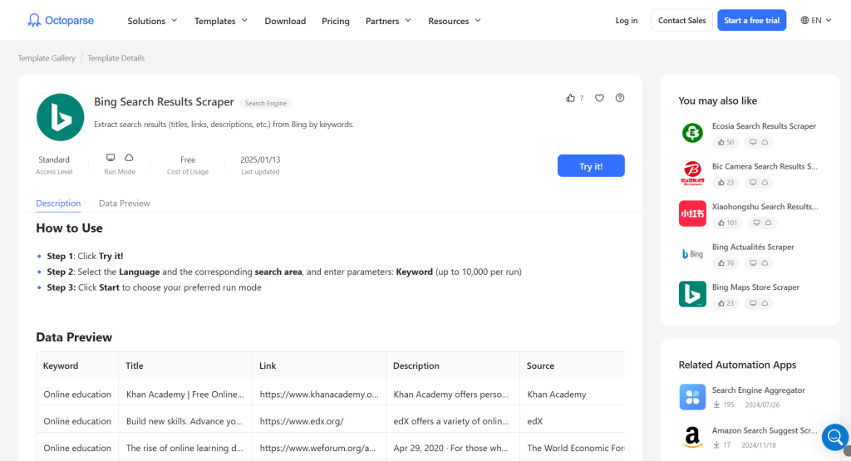Viewport: 851px width, 461px height.
Task: Expand the Templates dropdown menu
Action: click(221, 21)
